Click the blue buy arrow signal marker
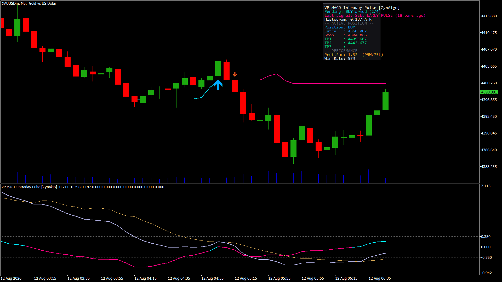This screenshot has width=502, height=282. 218,85
